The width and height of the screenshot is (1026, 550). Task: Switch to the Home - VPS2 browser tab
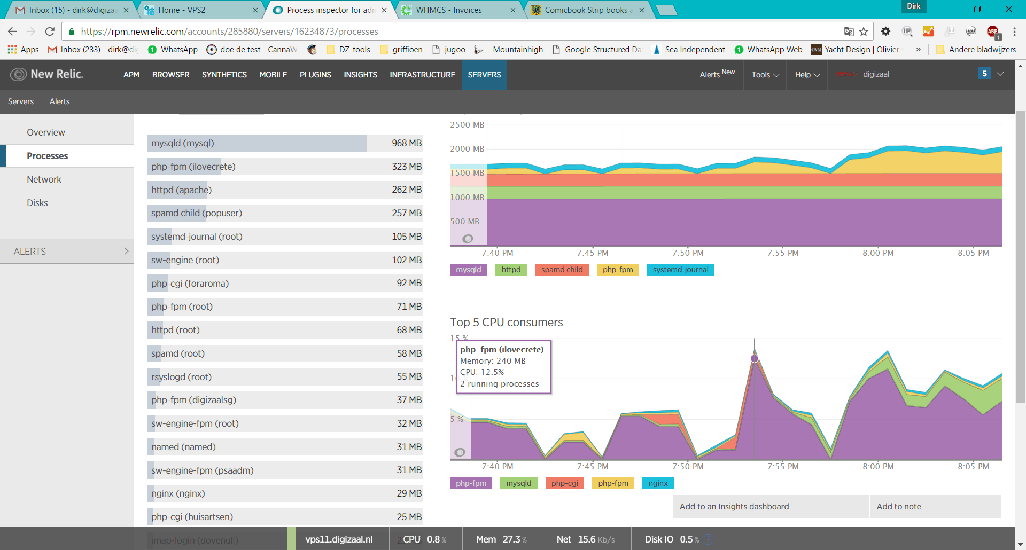coord(201,10)
